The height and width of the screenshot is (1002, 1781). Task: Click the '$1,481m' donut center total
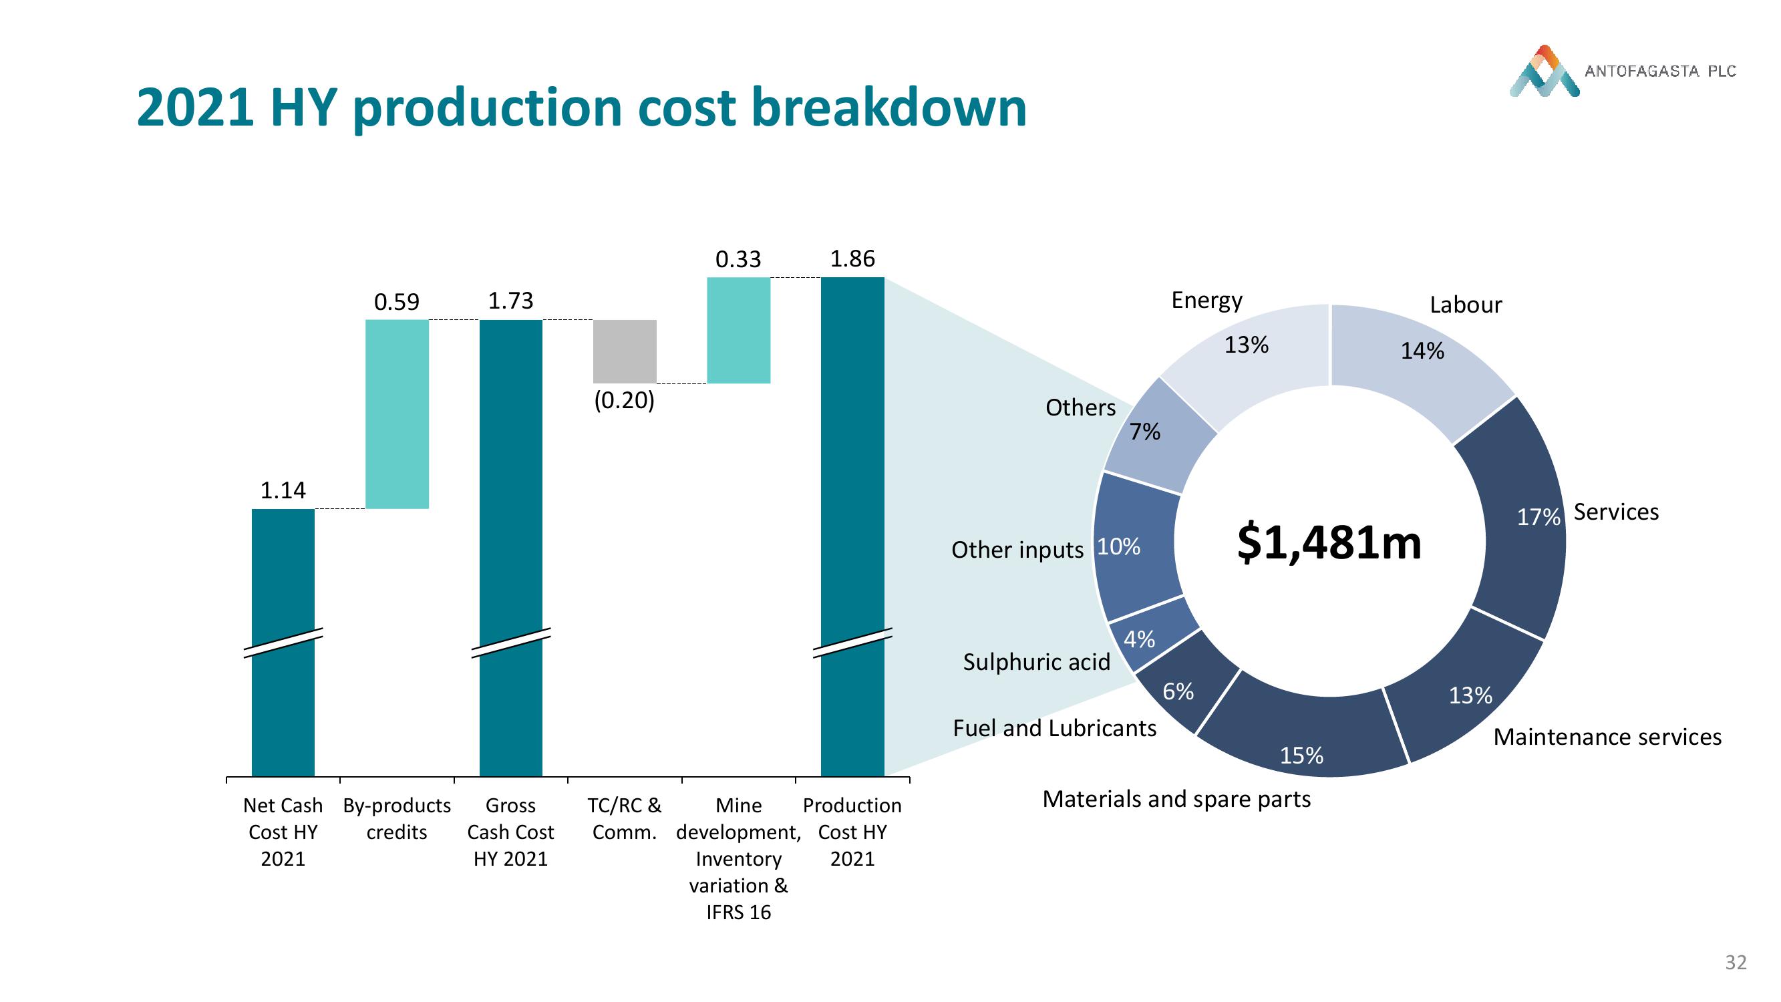pos(1329,543)
